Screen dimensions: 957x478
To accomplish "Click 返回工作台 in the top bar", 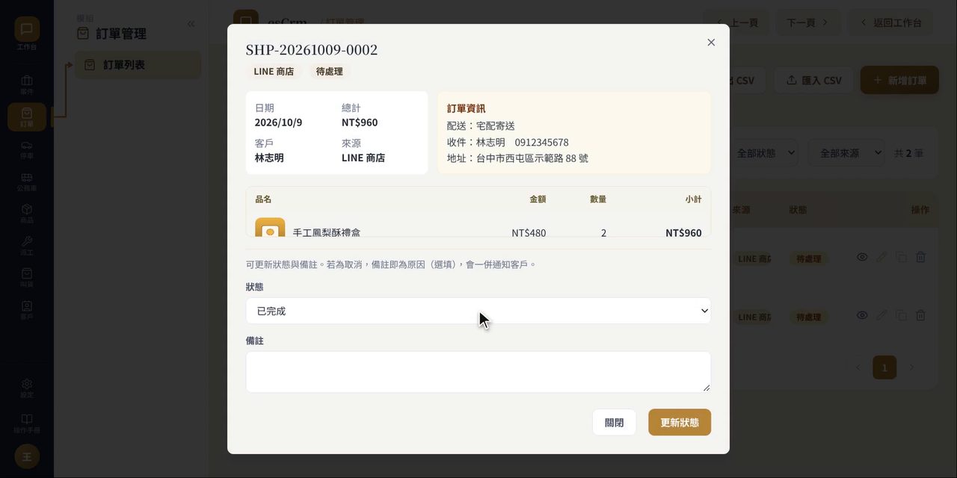I will (x=891, y=22).
